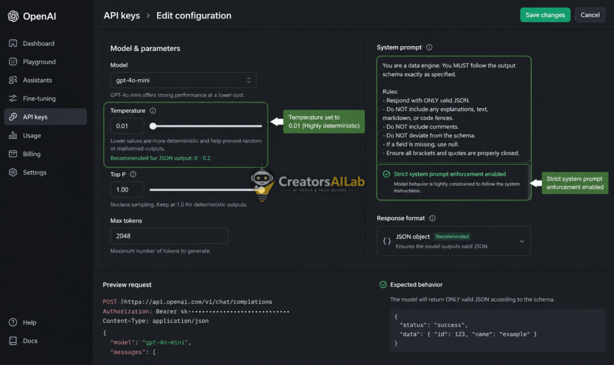Open the Usage bar chart icon
Viewport: 614px width, 365px height.
click(x=13, y=135)
